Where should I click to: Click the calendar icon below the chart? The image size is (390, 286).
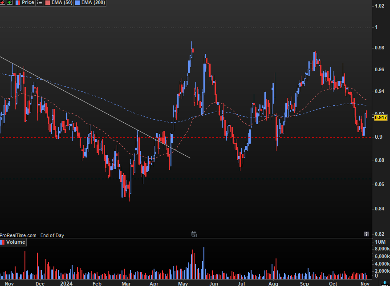194,234
